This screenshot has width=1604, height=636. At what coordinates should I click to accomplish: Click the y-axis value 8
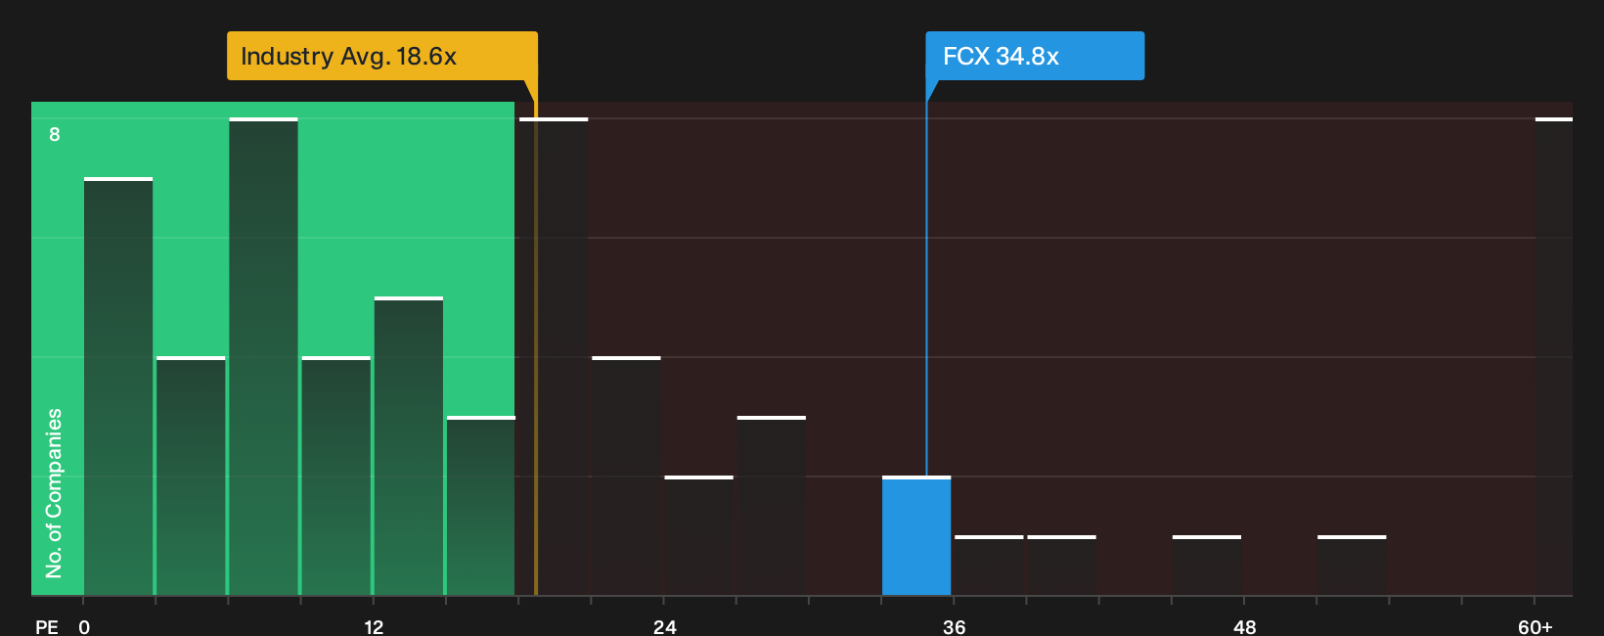click(55, 134)
